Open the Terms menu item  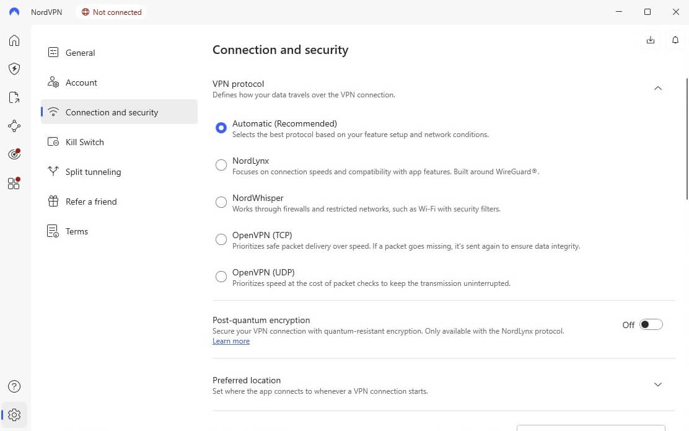click(119, 231)
